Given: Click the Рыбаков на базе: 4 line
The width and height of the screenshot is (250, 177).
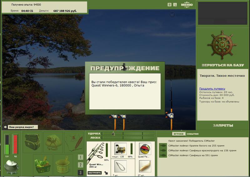Looking at the screenshot, I should click(212, 98).
